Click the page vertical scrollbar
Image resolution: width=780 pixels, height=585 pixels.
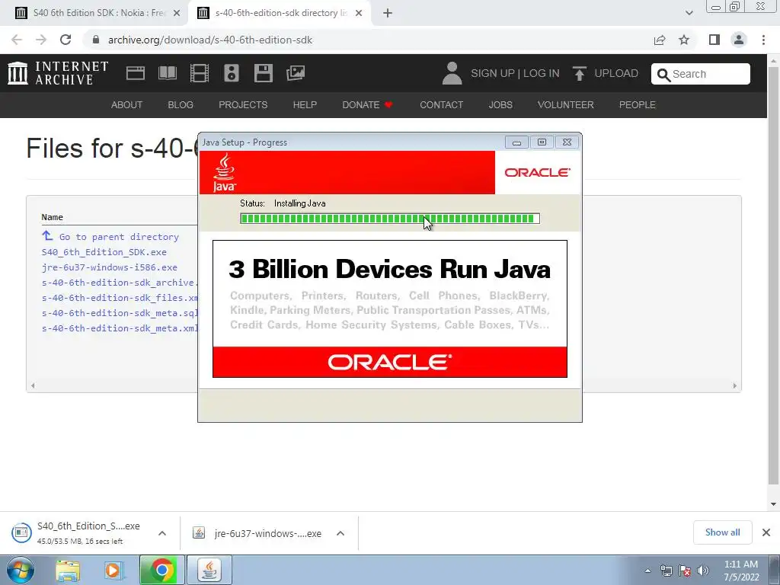[774, 275]
